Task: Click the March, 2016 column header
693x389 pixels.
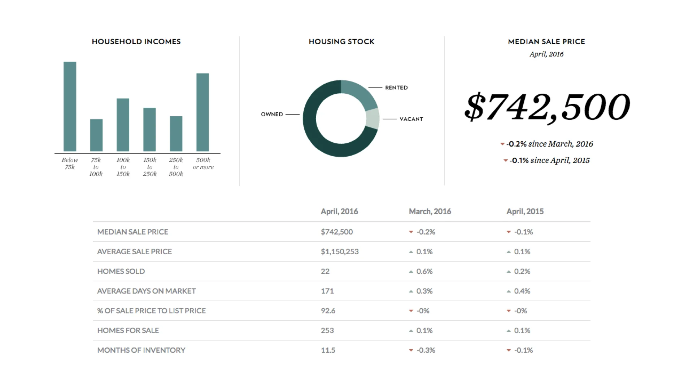Action: [430, 211]
